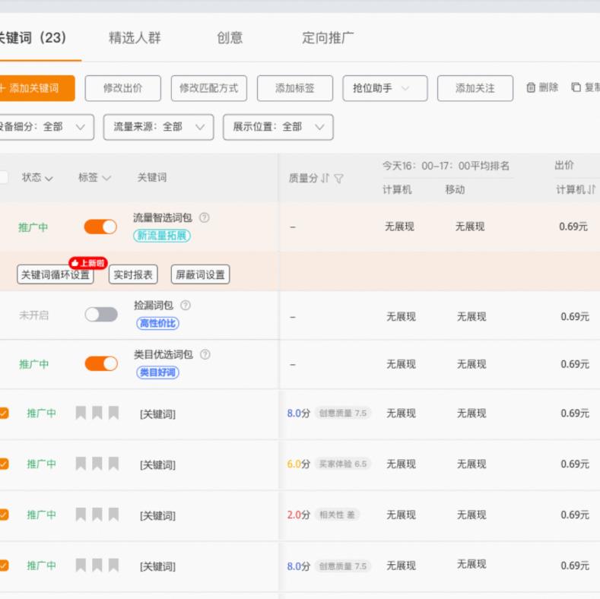Image resolution: width=600 pixels, height=599 pixels.
Task: Uncheck the 2.0分 keyword row checkbox
Action: [4, 515]
